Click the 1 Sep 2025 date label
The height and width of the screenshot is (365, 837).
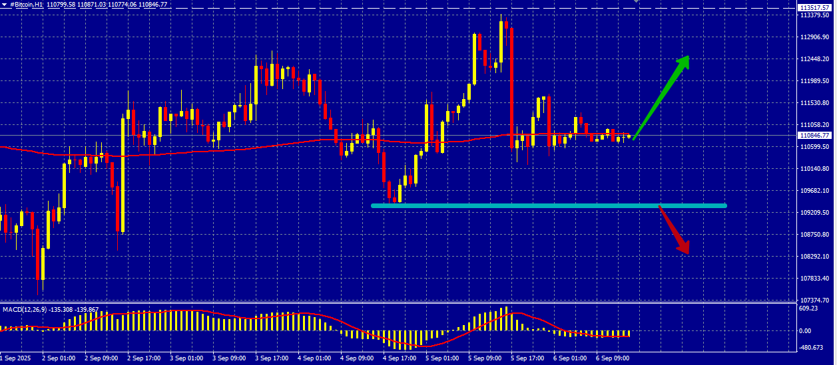tap(16, 358)
